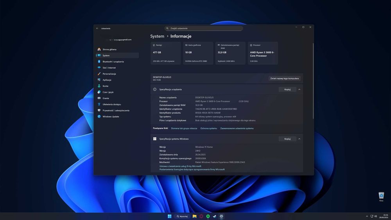Viewport: 391px width, 220px height.
Task: Collapse the Specyfikacja urządzenia section
Action: pos(299,89)
